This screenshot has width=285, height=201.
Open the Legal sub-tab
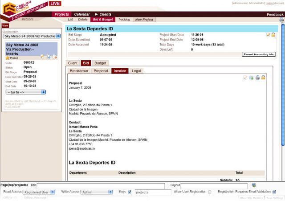coord(136,71)
